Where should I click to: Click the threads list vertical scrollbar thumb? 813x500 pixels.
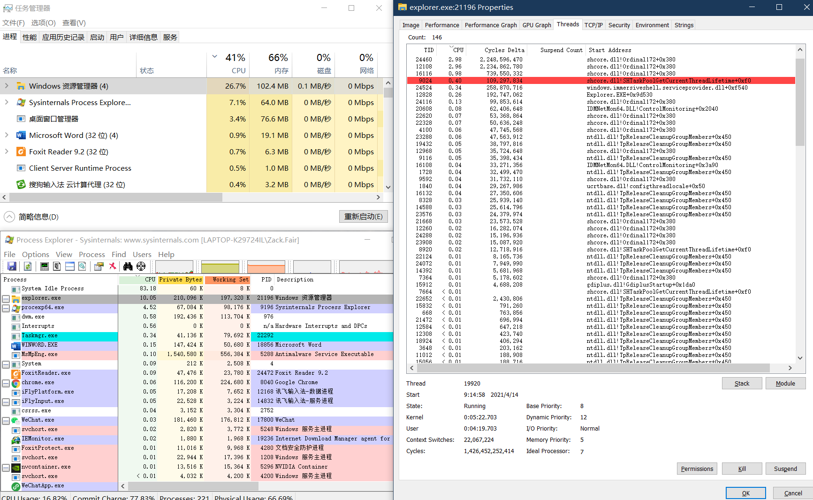[800, 102]
